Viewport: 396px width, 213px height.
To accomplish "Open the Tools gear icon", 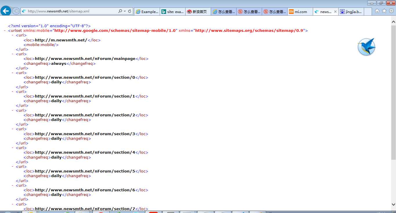I will [x=391, y=11].
